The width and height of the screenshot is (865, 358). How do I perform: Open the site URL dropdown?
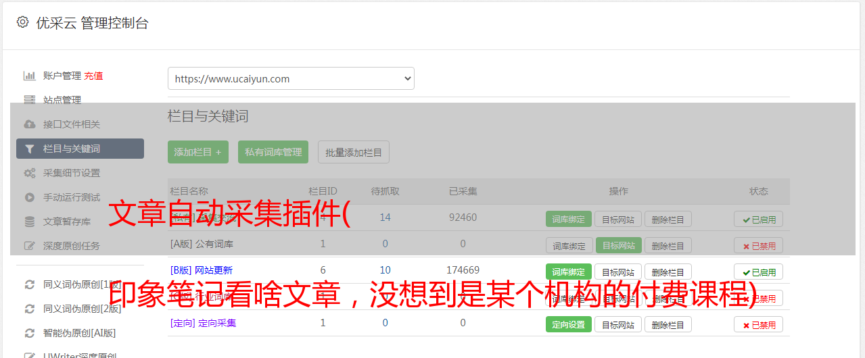coord(291,78)
